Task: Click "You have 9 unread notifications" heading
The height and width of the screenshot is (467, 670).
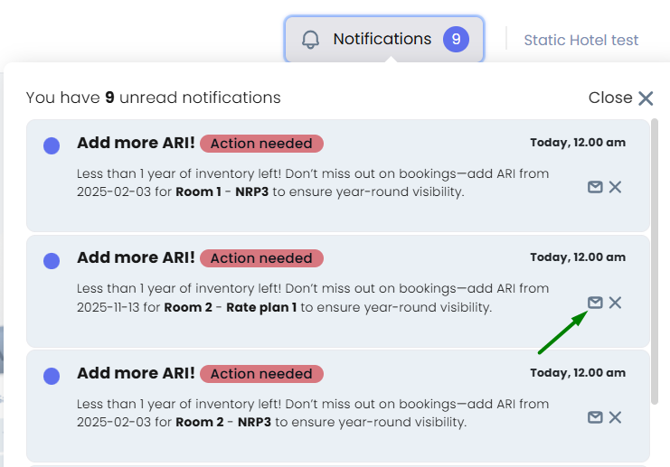Action: click(154, 98)
